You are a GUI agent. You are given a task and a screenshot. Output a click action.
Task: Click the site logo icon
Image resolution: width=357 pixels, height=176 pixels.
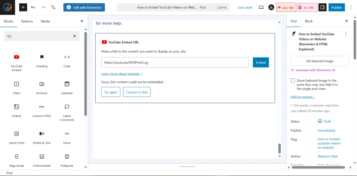click(7, 7)
